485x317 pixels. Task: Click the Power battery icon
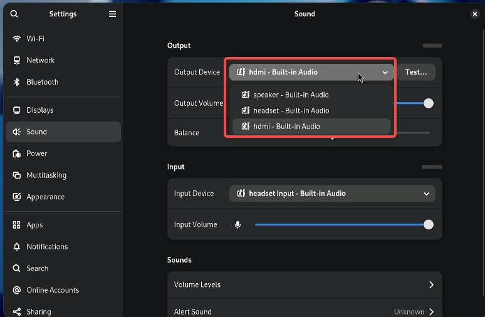point(17,153)
